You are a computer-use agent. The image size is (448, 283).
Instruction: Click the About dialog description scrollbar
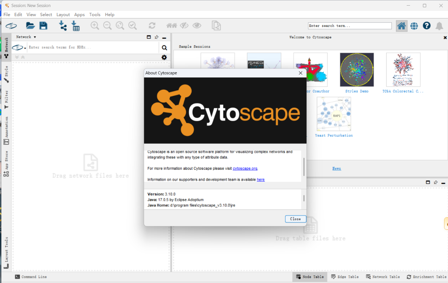[x=304, y=167]
